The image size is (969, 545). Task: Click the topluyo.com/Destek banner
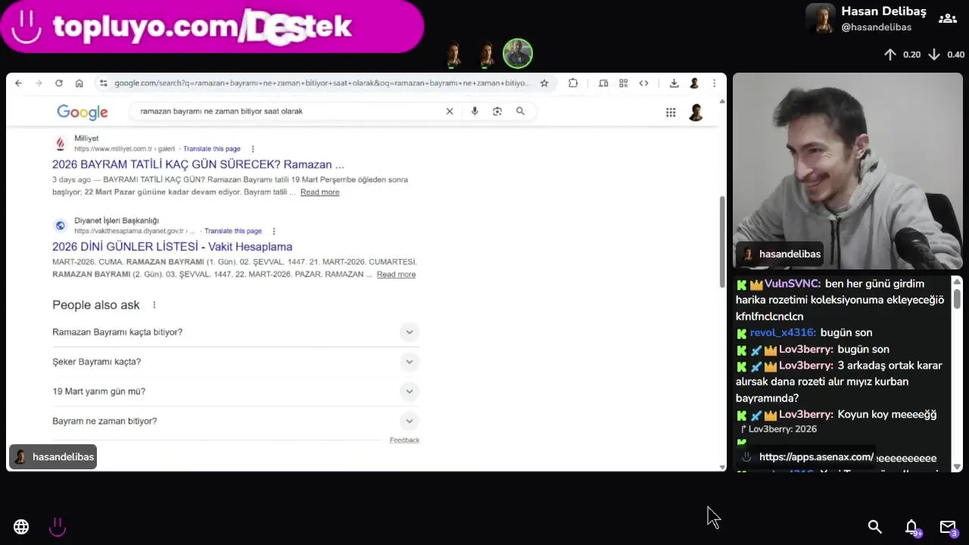(x=212, y=26)
